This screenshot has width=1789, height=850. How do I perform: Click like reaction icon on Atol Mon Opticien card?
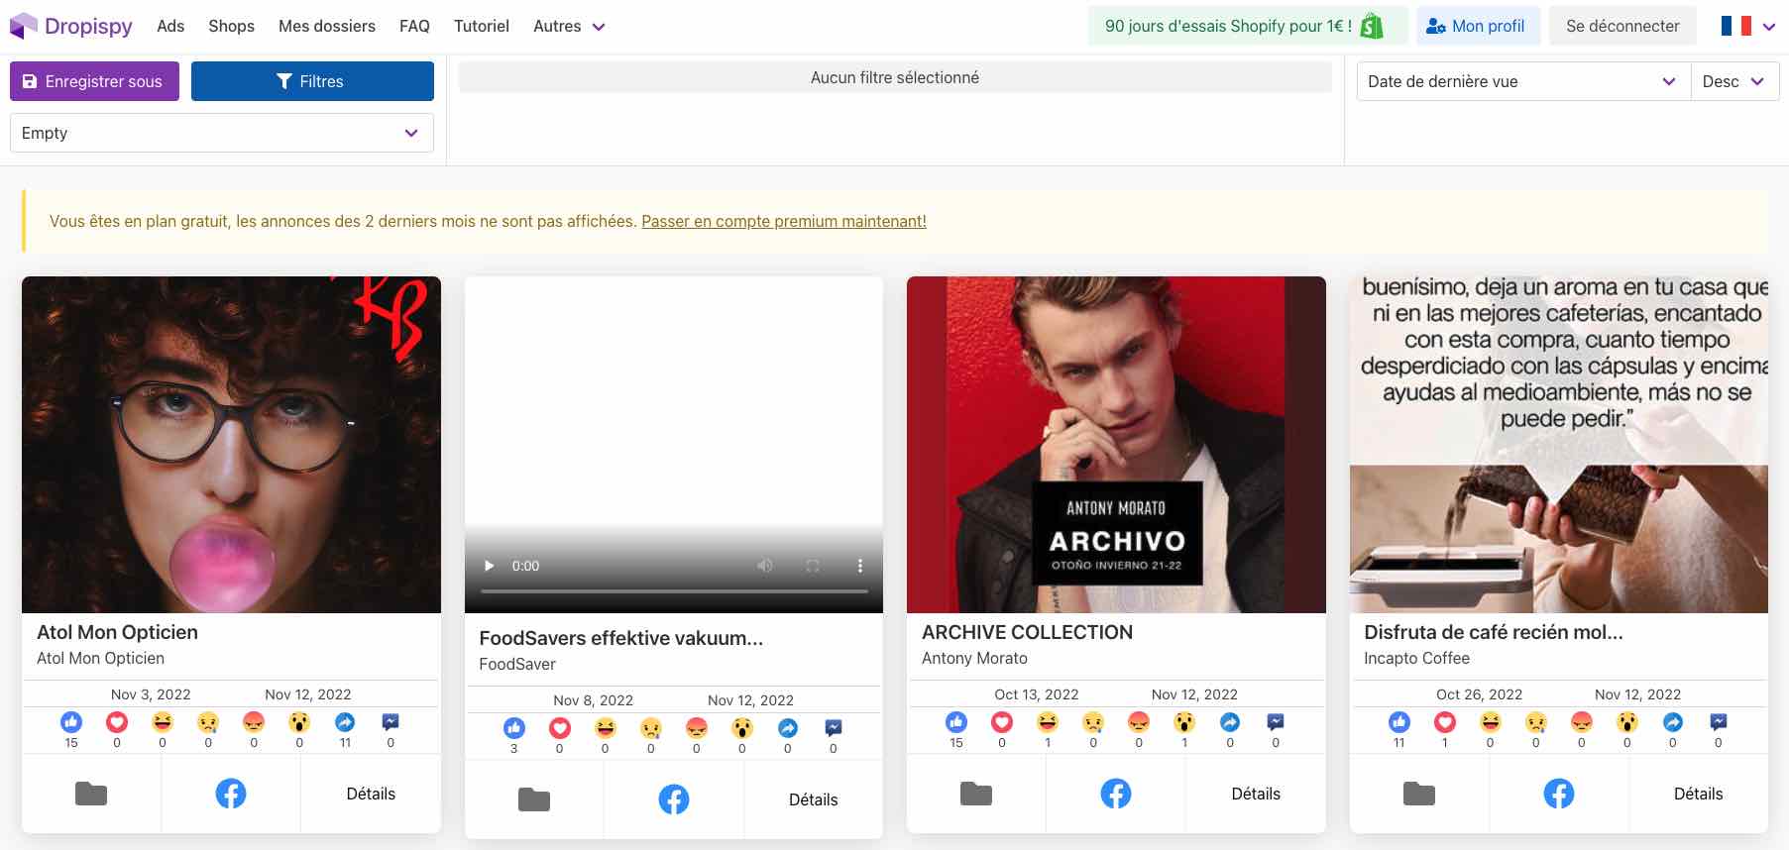point(71,722)
